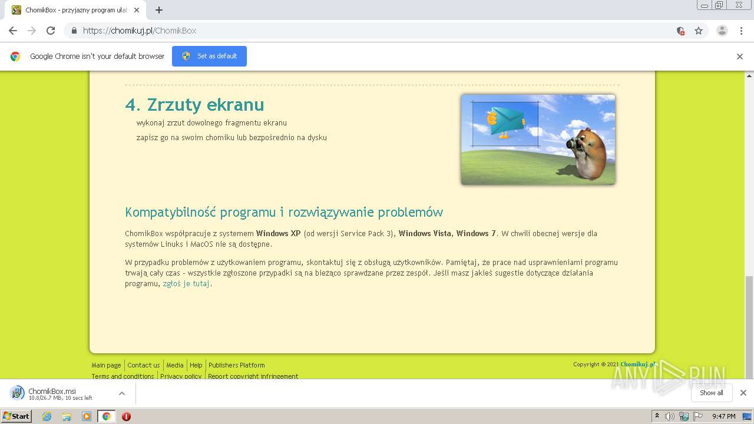Click the address bar URL field
This screenshot has width=754, height=424.
[x=377, y=31]
